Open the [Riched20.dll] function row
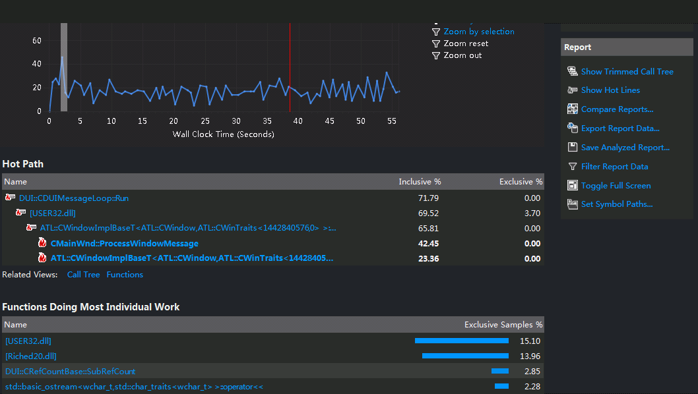Screen dimensions: 698x394 pyautogui.click(x=31, y=356)
